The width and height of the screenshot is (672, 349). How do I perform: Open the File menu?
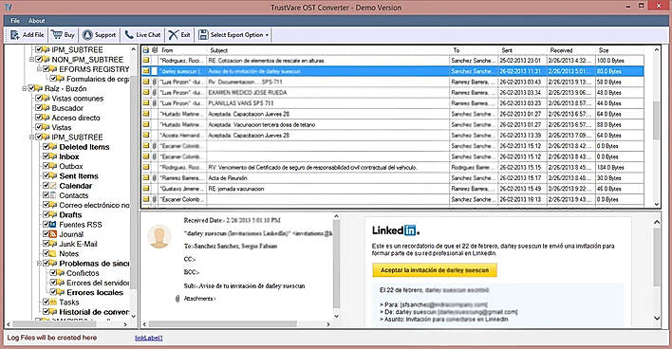(x=15, y=21)
